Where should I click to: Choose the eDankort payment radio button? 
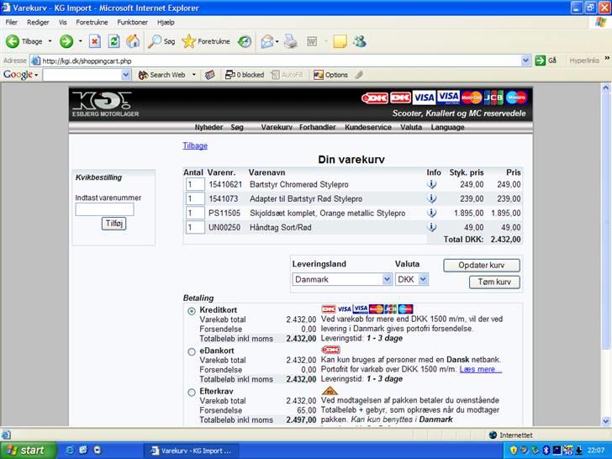pos(192,351)
